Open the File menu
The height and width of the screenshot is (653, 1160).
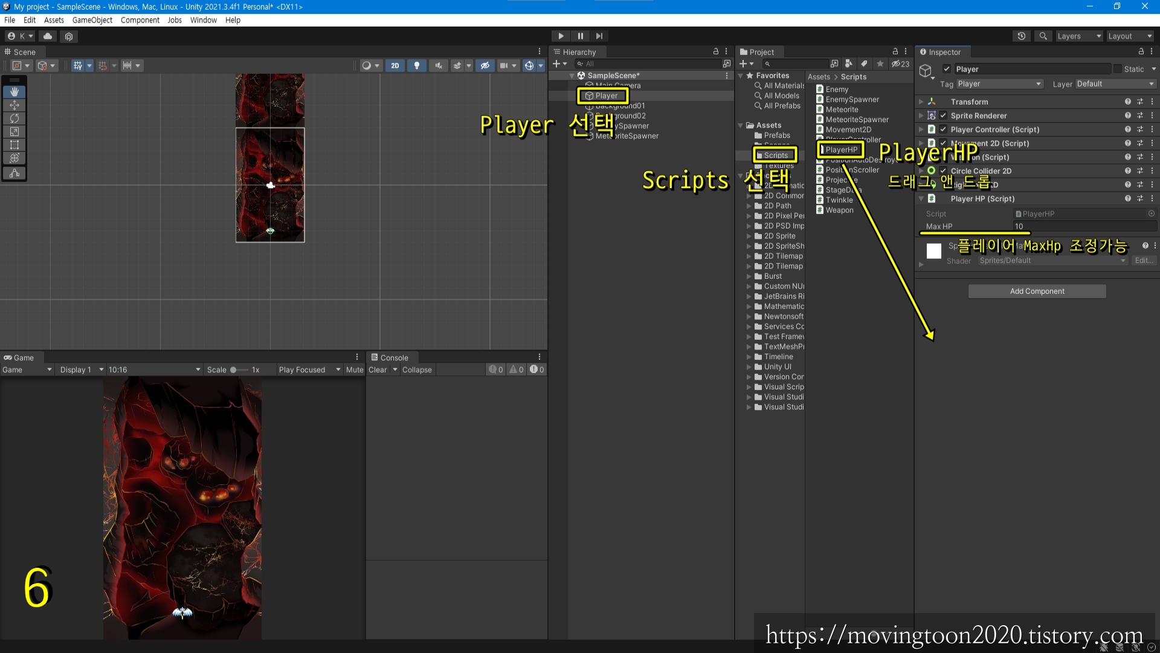click(10, 20)
